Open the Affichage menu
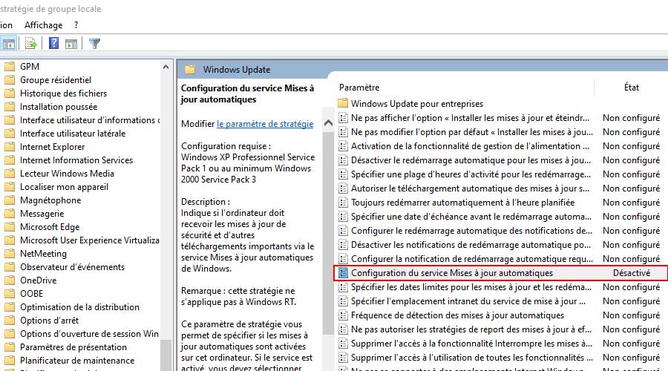This screenshot has height=371, width=668. point(44,25)
